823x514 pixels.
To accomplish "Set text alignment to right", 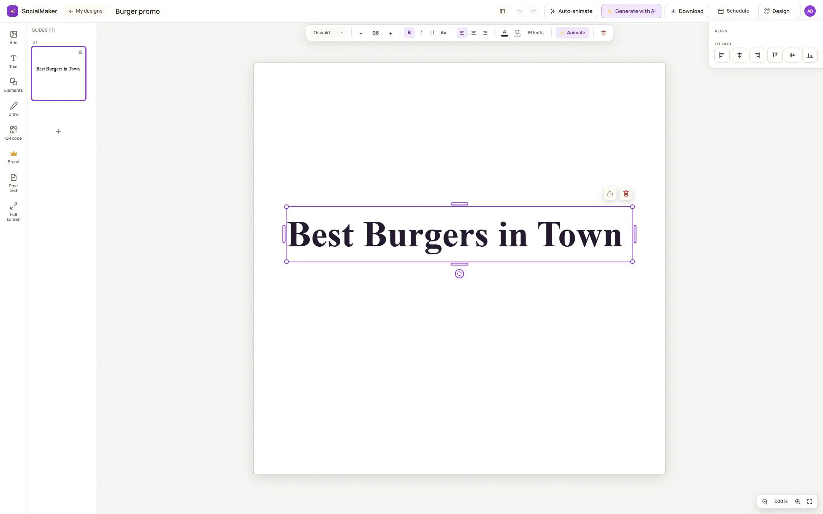I will (x=485, y=33).
